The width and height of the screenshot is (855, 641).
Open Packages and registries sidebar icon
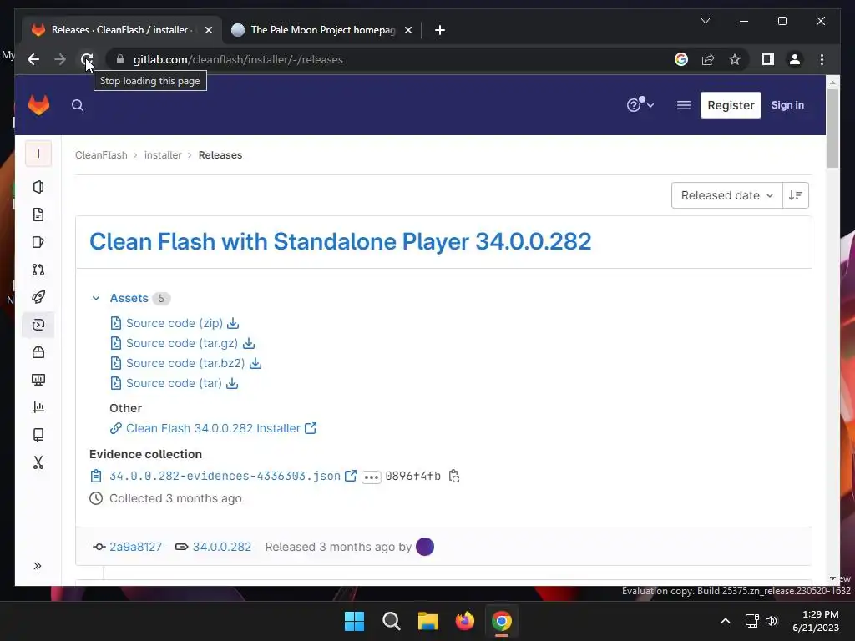tap(38, 352)
